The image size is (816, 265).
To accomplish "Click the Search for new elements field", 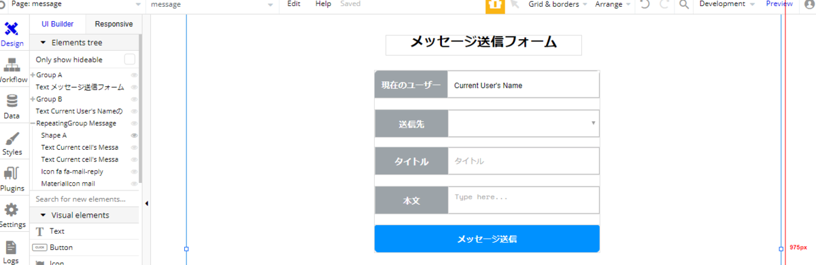I will pos(84,199).
